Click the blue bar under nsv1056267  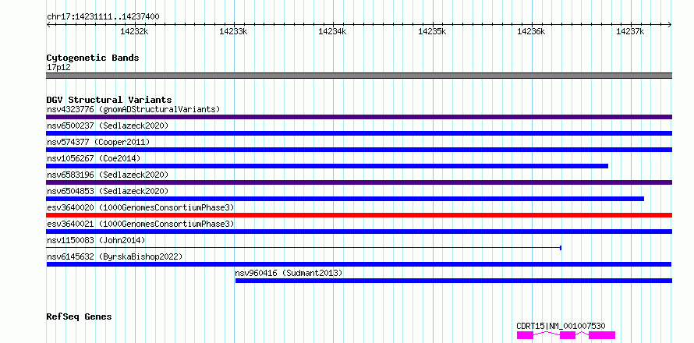pyautogui.click(x=327, y=166)
